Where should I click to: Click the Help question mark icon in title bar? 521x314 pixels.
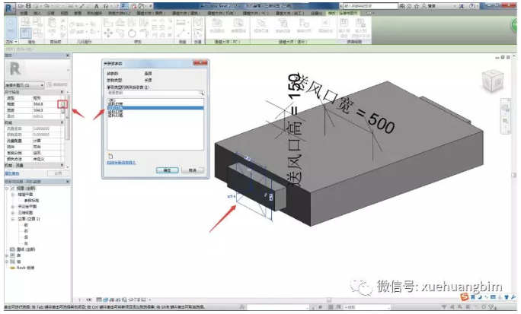(471, 6)
